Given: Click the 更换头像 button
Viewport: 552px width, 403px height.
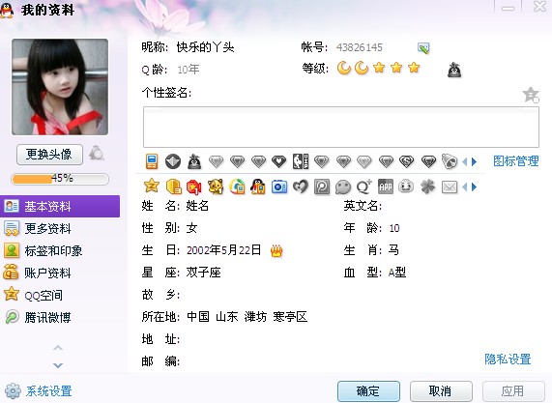Looking at the screenshot, I should 49,155.
